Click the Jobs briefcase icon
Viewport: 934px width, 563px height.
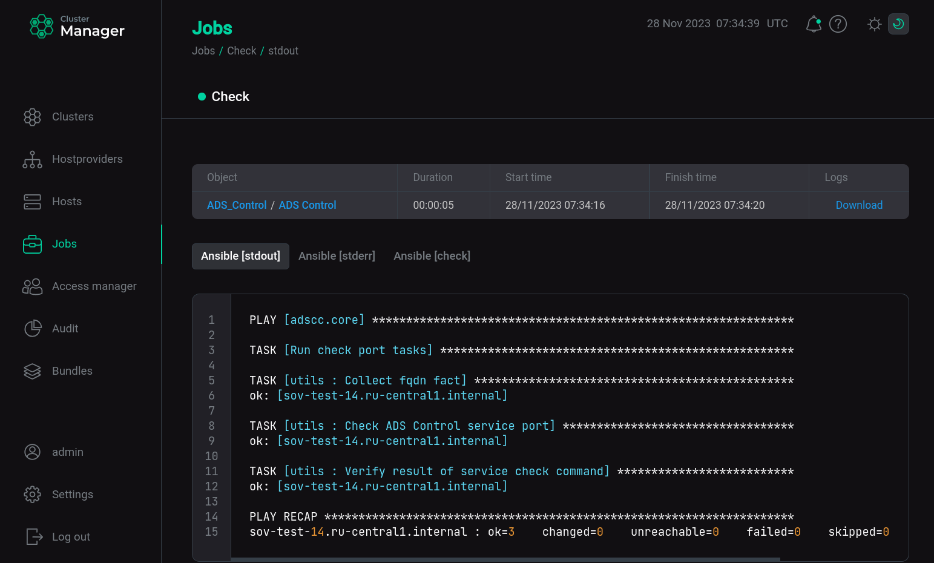pyautogui.click(x=32, y=244)
